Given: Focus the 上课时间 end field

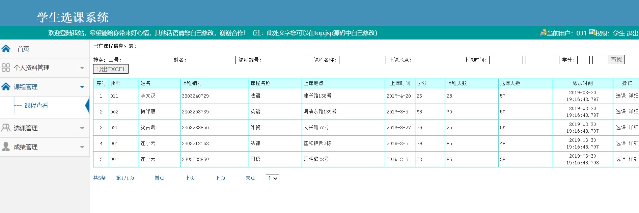Looking at the screenshot, I should click(x=543, y=60).
